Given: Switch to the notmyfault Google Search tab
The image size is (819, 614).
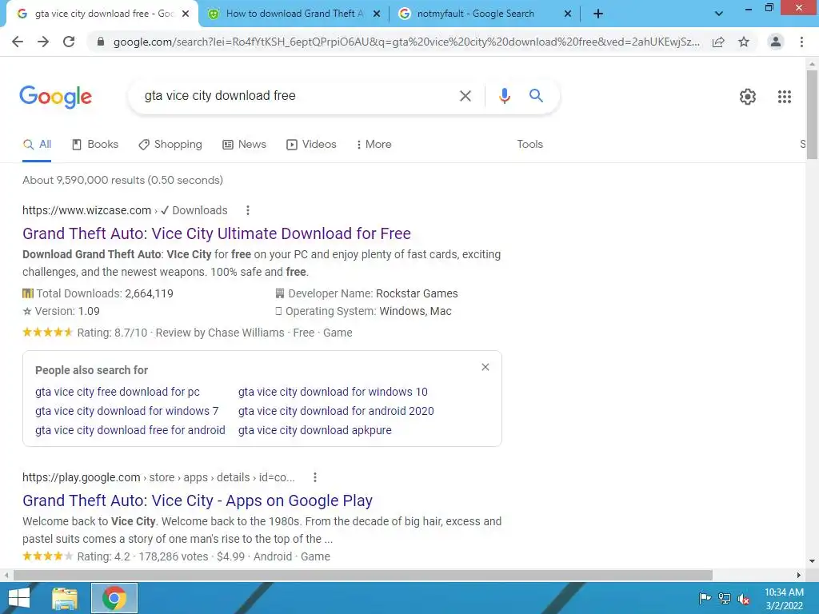Looking at the screenshot, I should [x=475, y=14].
